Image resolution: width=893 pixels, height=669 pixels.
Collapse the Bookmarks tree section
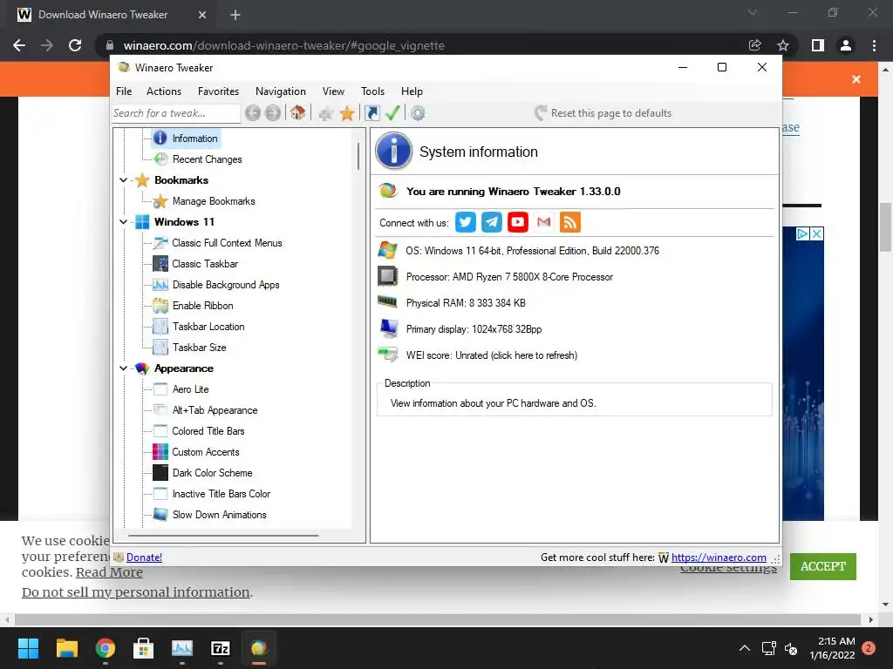tap(123, 180)
